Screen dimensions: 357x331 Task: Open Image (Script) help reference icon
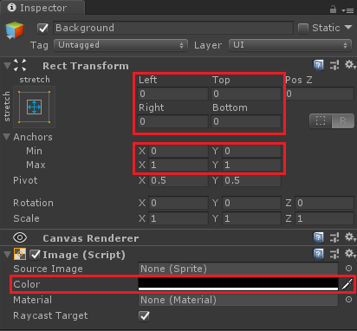coord(318,254)
